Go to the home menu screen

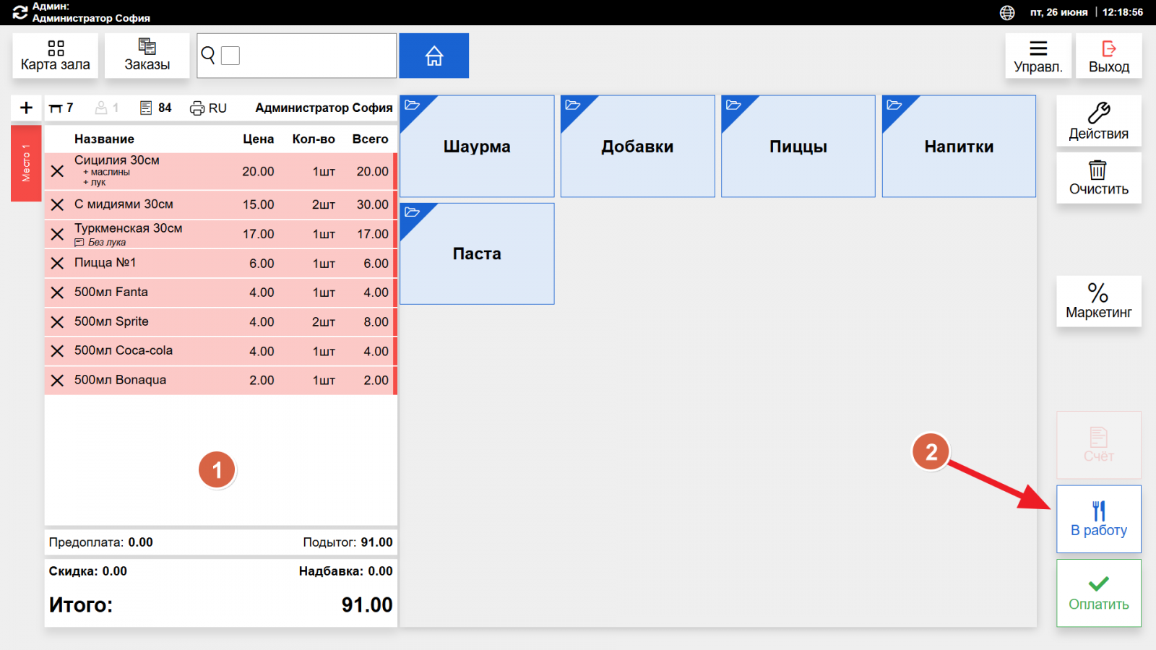[434, 56]
